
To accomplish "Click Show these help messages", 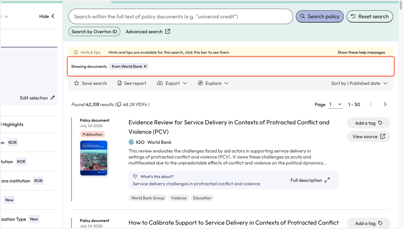I will pos(361,52).
